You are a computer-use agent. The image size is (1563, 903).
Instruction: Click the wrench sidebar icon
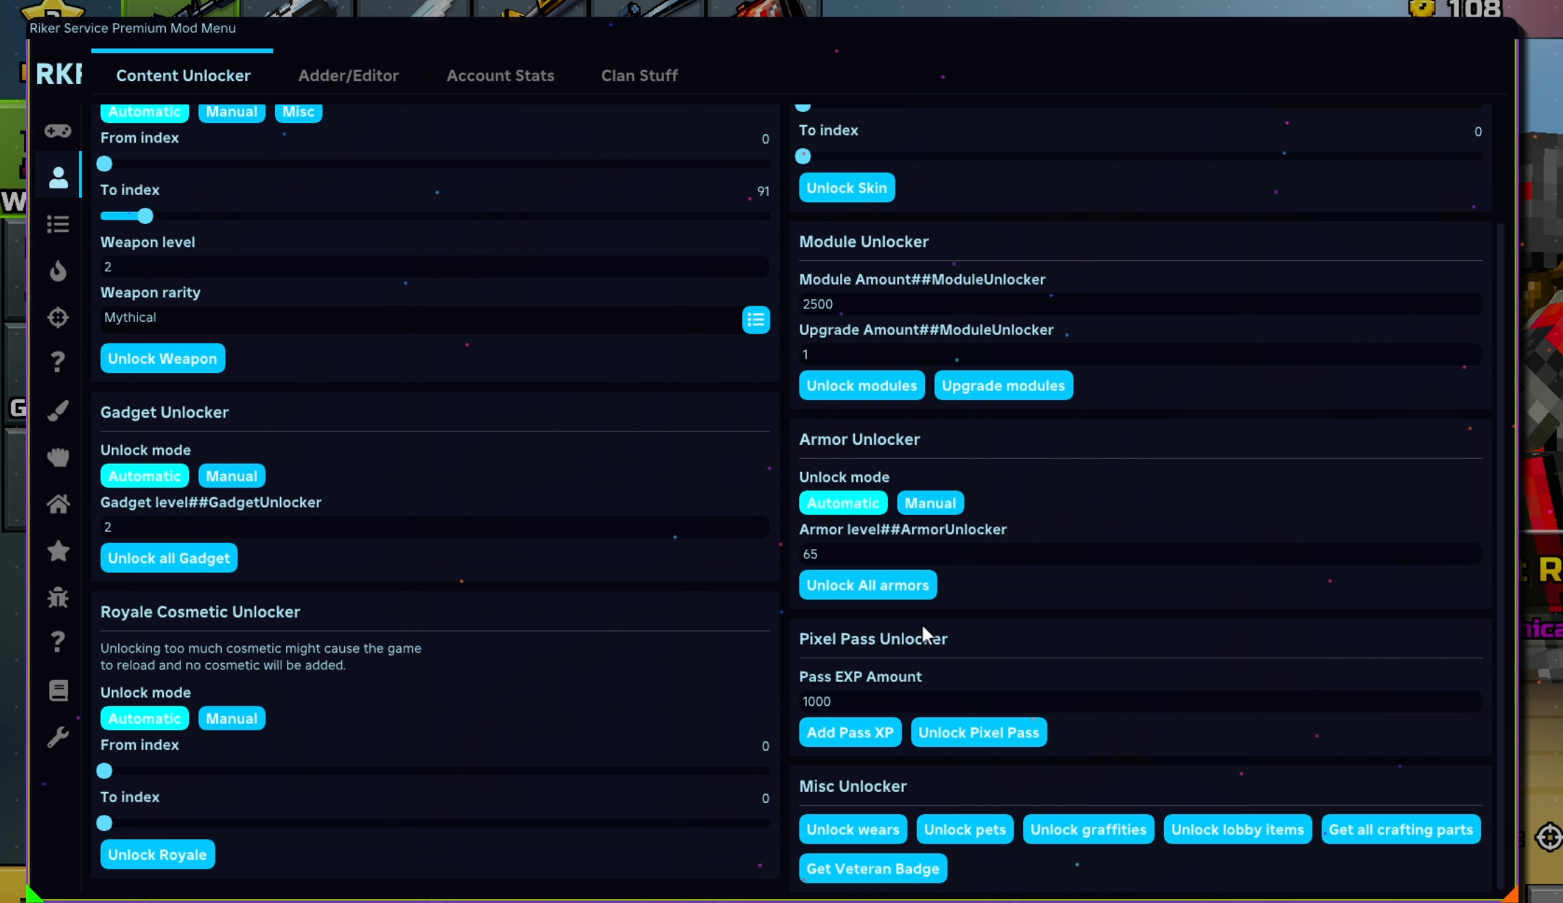(x=58, y=737)
